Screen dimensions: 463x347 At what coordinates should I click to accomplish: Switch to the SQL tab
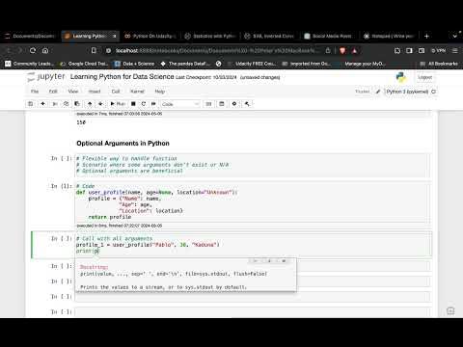(x=270, y=36)
